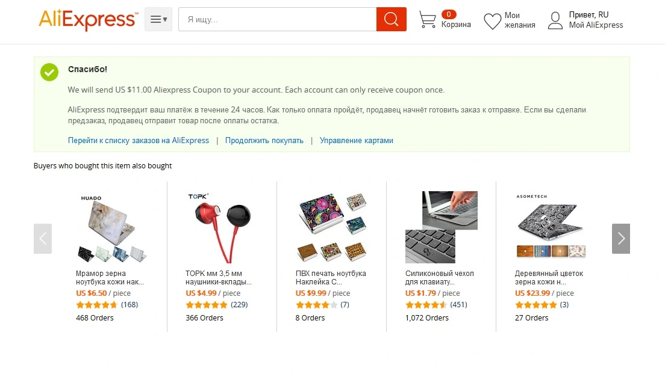Open 'ПВХ печать ноутбука Наклейка' product title
This screenshot has width=665, height=380.
tap(331, 278)
